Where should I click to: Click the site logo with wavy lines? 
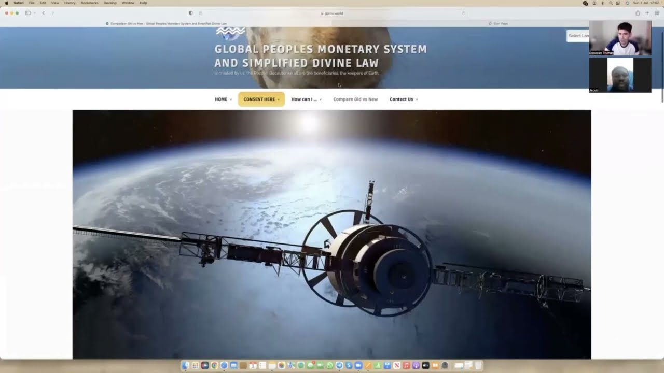point(230,34)
